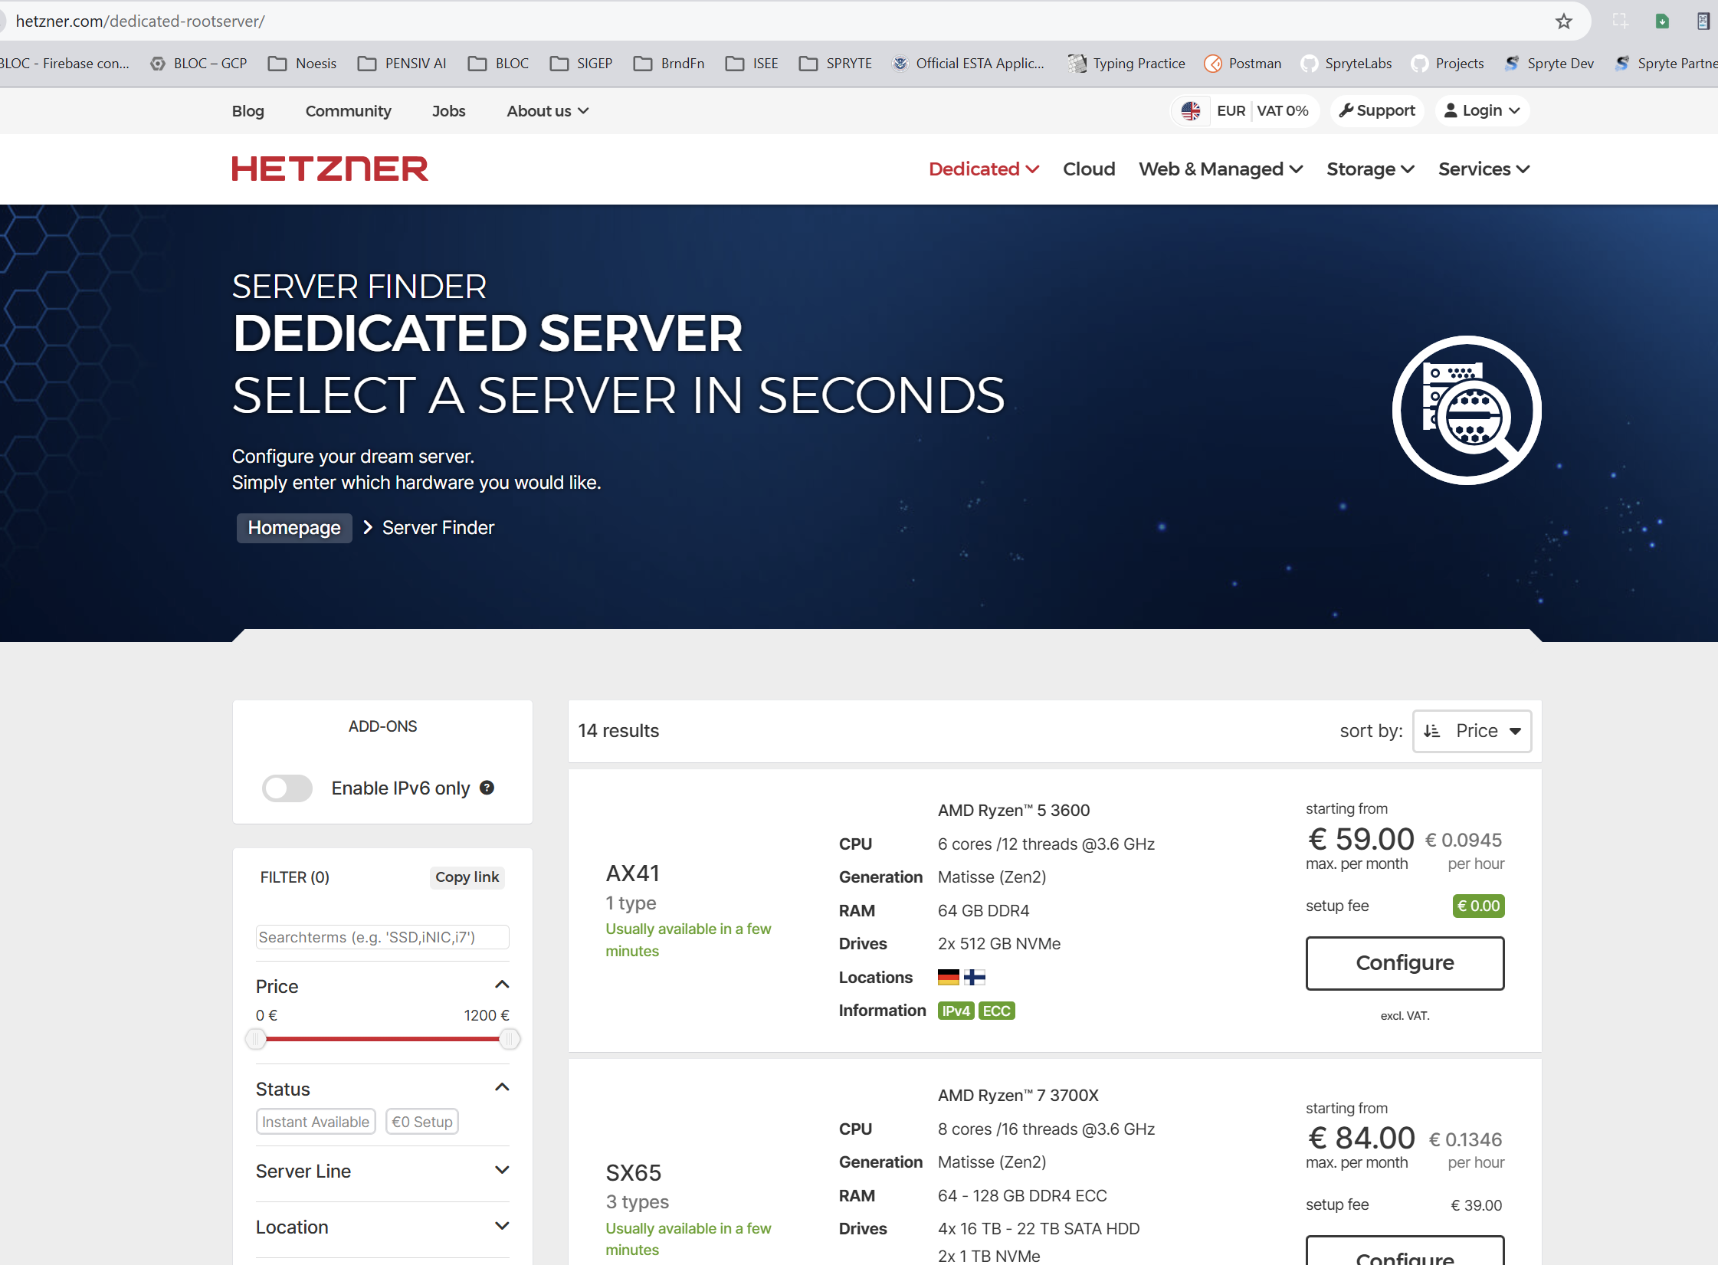Click the language flag icon
The height and width of the screenshot is (1265, 1718).
tap(1191, 111)
